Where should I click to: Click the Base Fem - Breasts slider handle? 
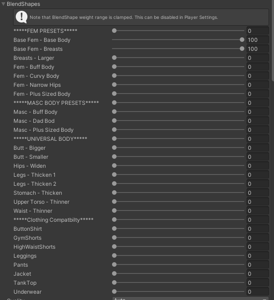coord(242,49)
